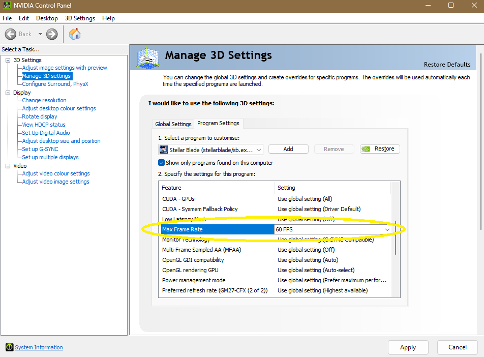Click the main panel vertical scrollbar

point(481,142)
